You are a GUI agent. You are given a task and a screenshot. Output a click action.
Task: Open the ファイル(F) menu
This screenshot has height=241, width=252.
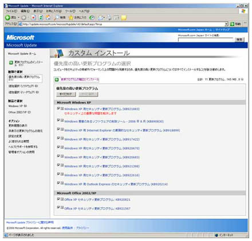pos(11,11)
